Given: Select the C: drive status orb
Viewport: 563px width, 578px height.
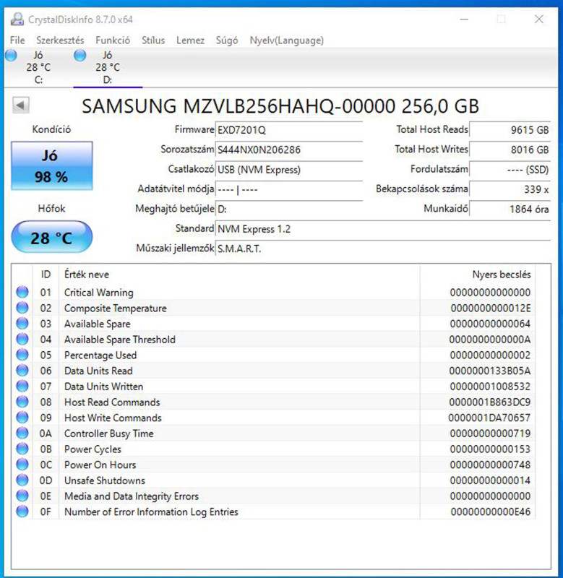Looking at the screenshot, I should 11,56.
